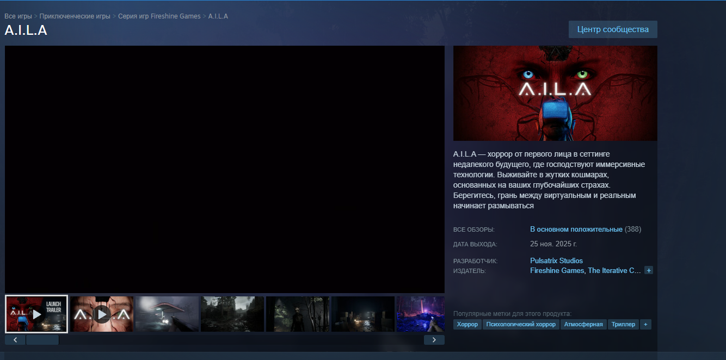Viewport: 726px width, 360px height.
Task: Click the right arrow of thumbnail strip
Action: coord(434,340)
